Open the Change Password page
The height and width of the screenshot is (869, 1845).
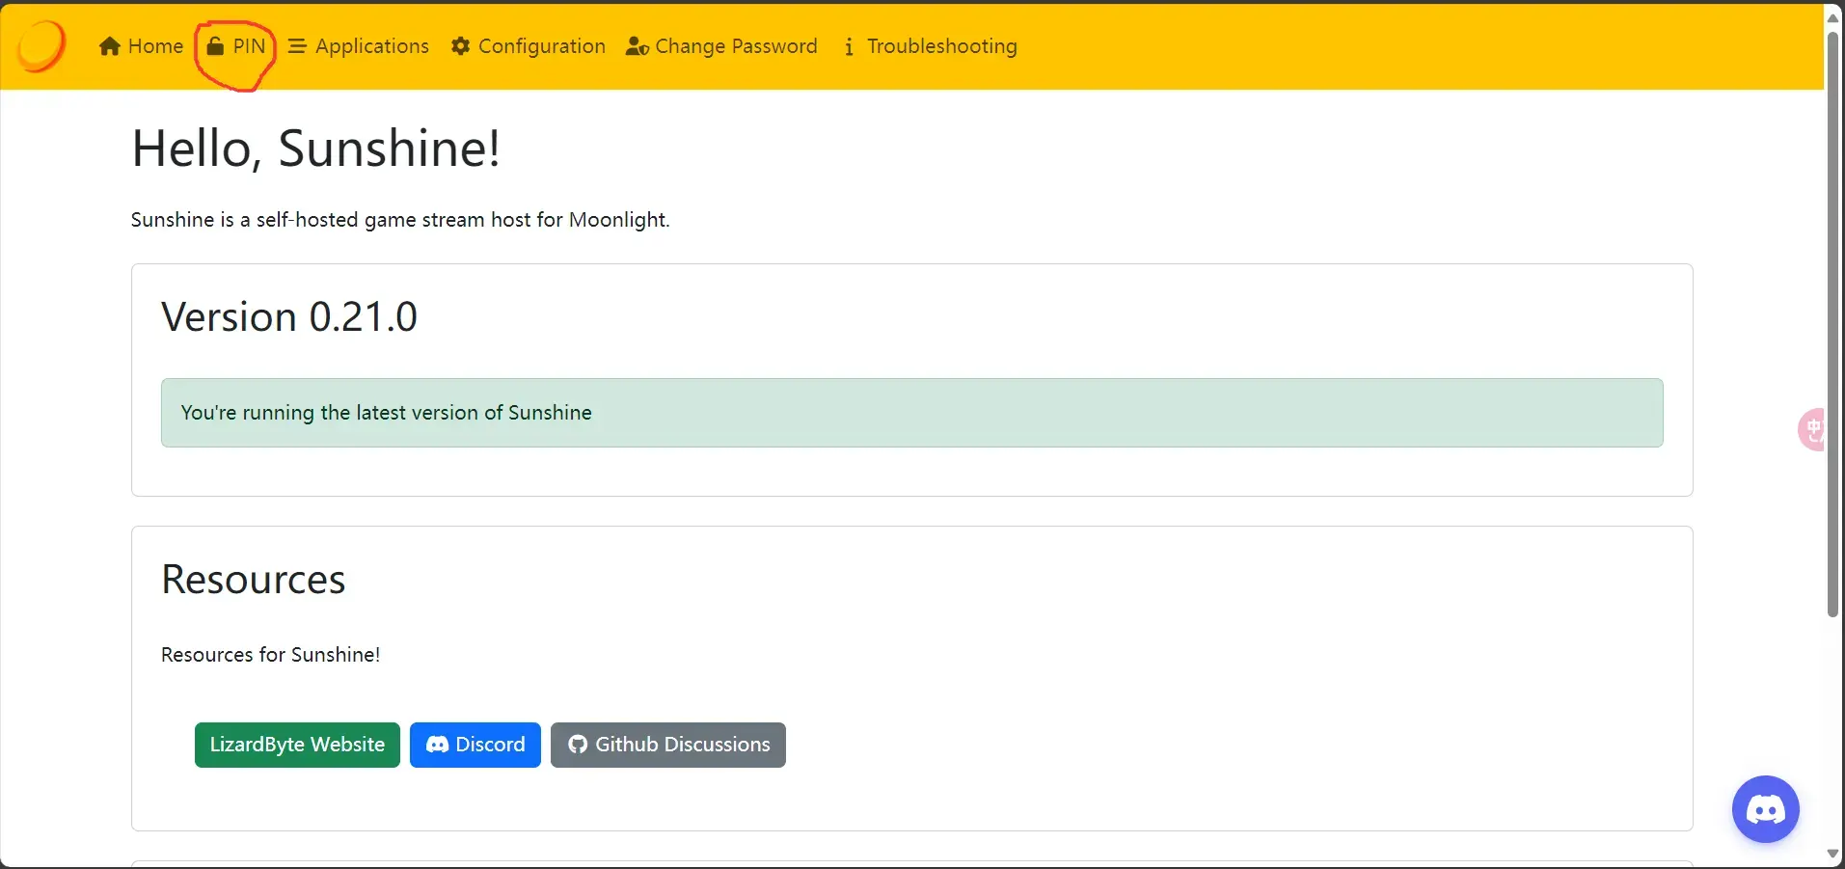tap(721, 46)
